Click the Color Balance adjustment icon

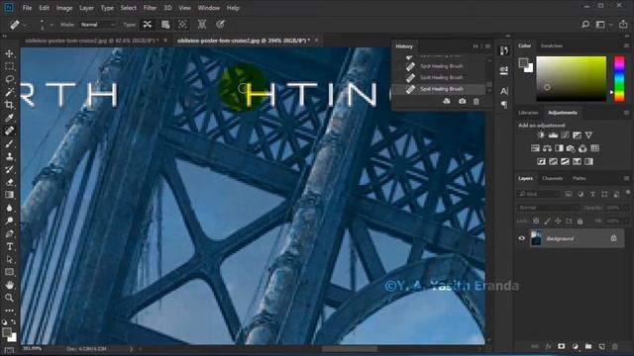click(x=547, y=148)
